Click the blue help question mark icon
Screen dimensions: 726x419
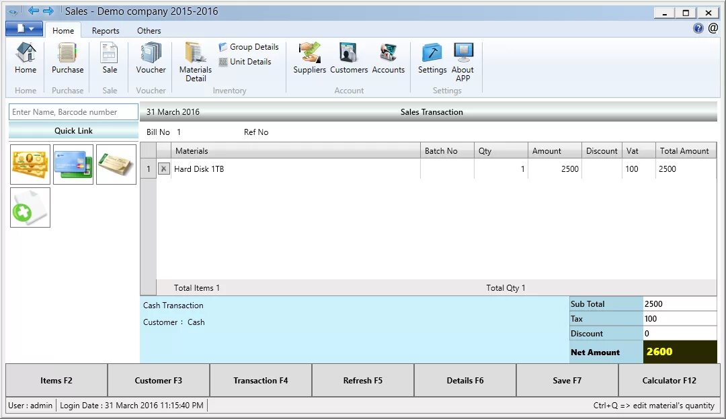tap(698, 29)
